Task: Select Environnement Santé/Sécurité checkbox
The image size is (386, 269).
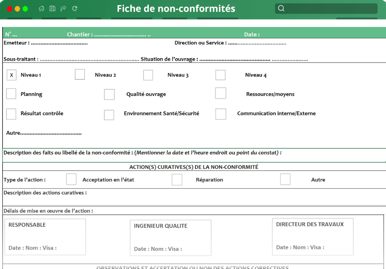Action: (x=109, y=115)
